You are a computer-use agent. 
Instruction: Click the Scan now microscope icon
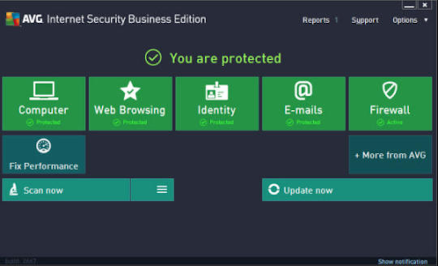coord(14,190)
